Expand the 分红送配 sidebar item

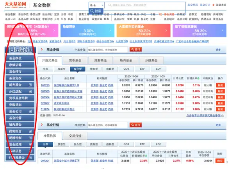point(30,92)
